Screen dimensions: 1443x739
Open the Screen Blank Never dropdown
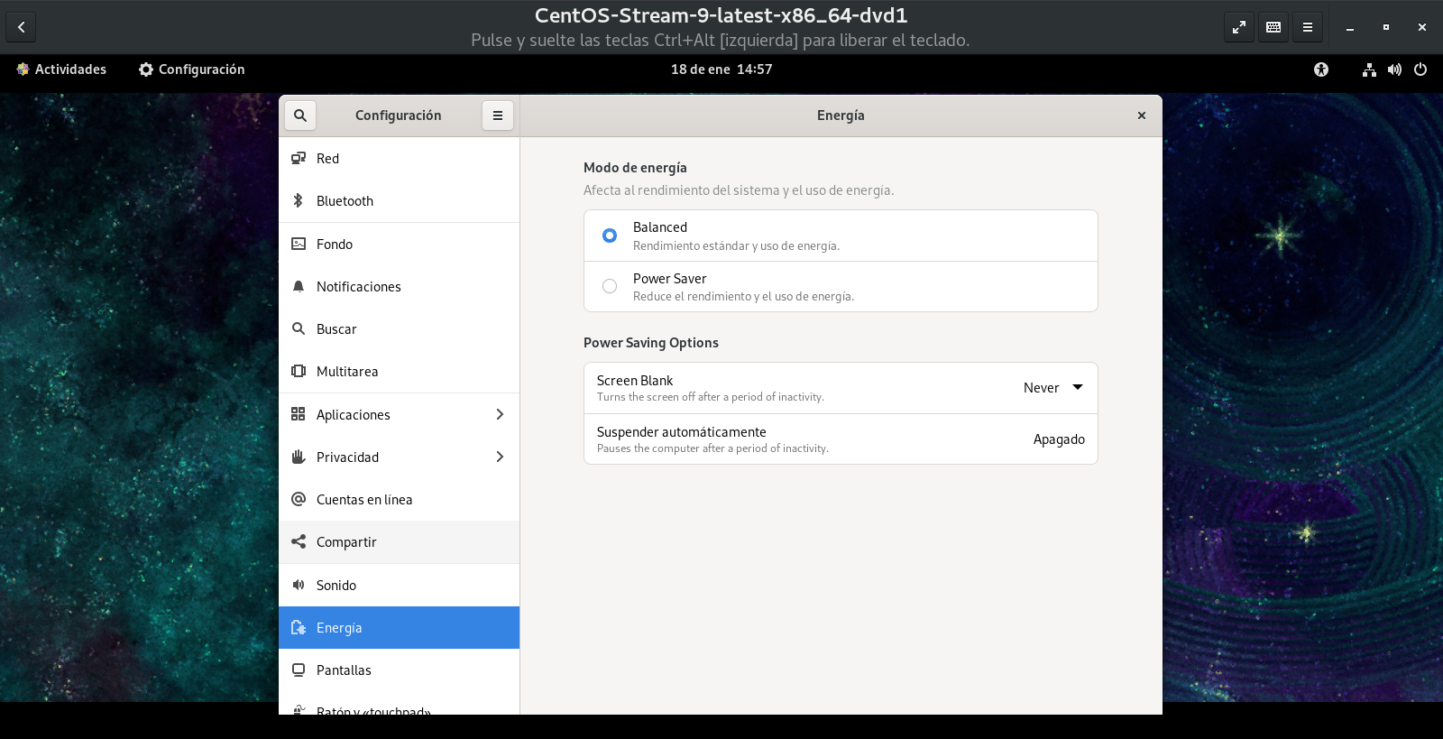point(1052,388)
